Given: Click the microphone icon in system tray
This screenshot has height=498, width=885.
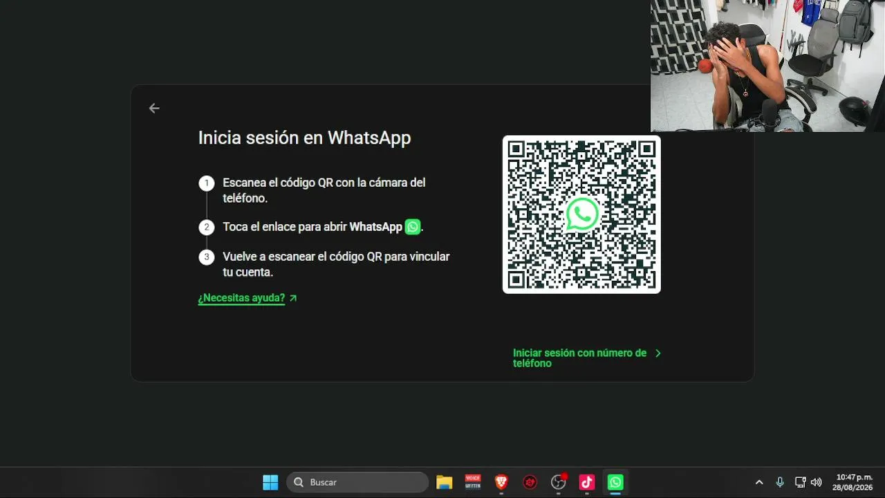Looking at the screenshot, I should click(780, 482).
